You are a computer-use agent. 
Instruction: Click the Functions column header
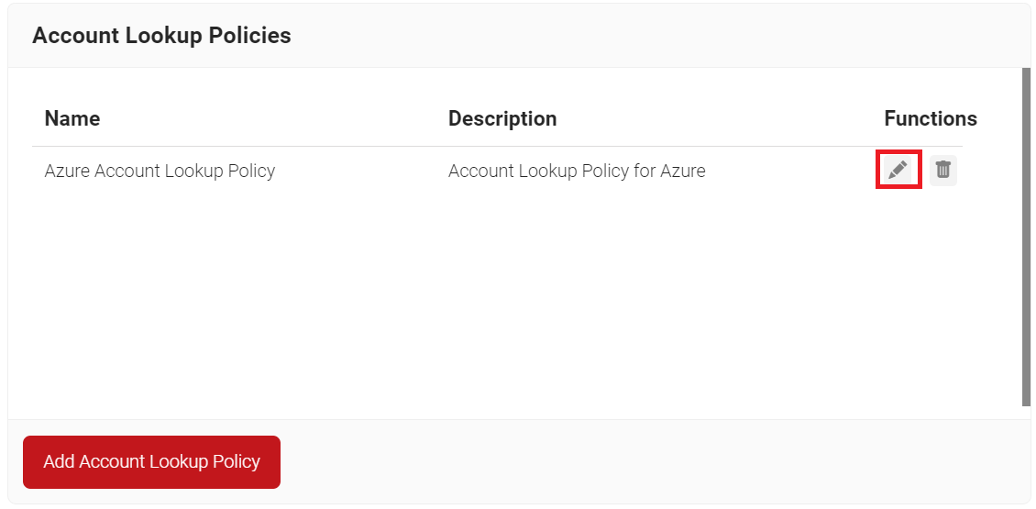click(x=930, y=118)
